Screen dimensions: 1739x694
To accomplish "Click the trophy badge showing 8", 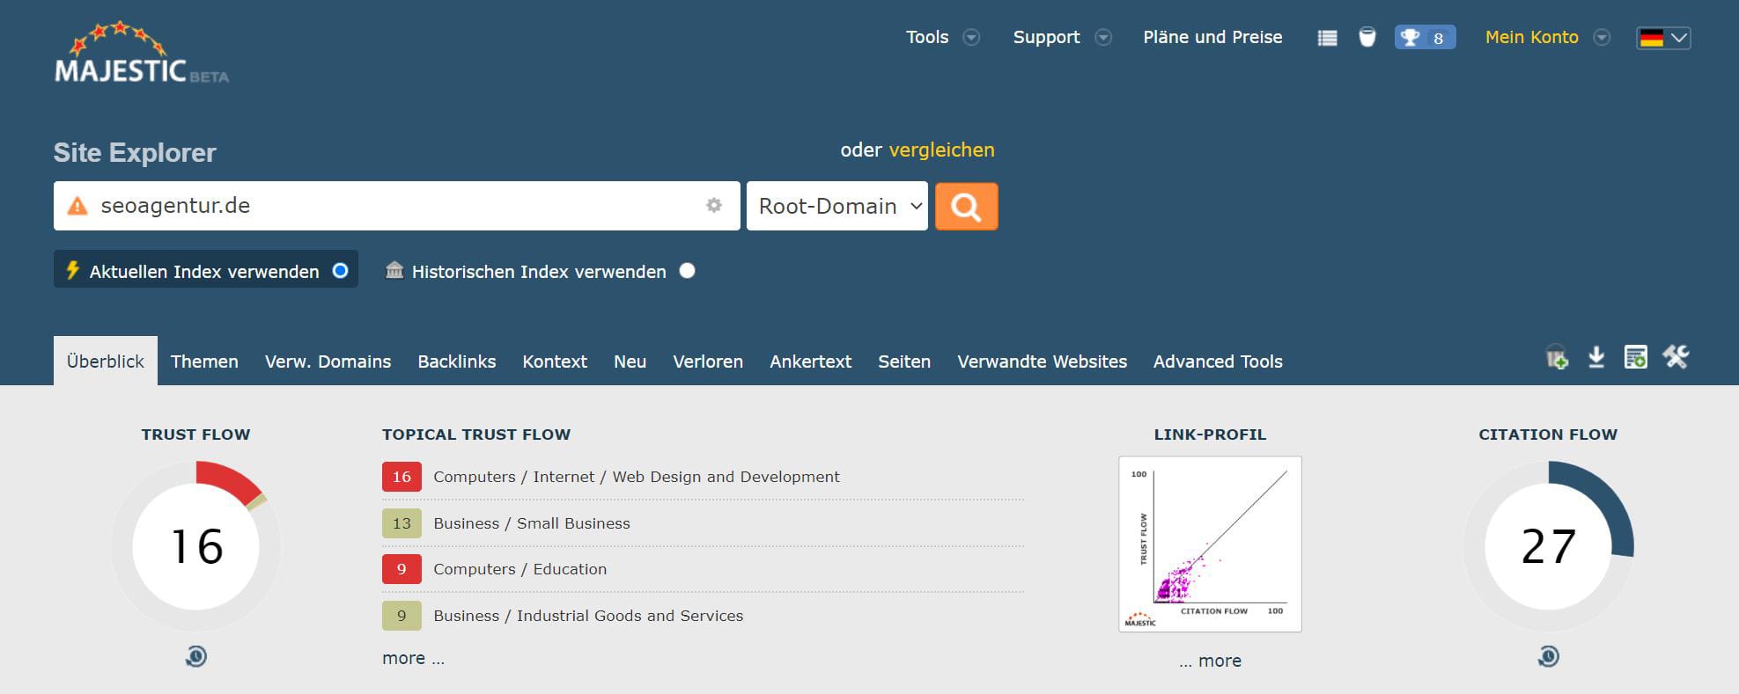I will [1425, 38].
